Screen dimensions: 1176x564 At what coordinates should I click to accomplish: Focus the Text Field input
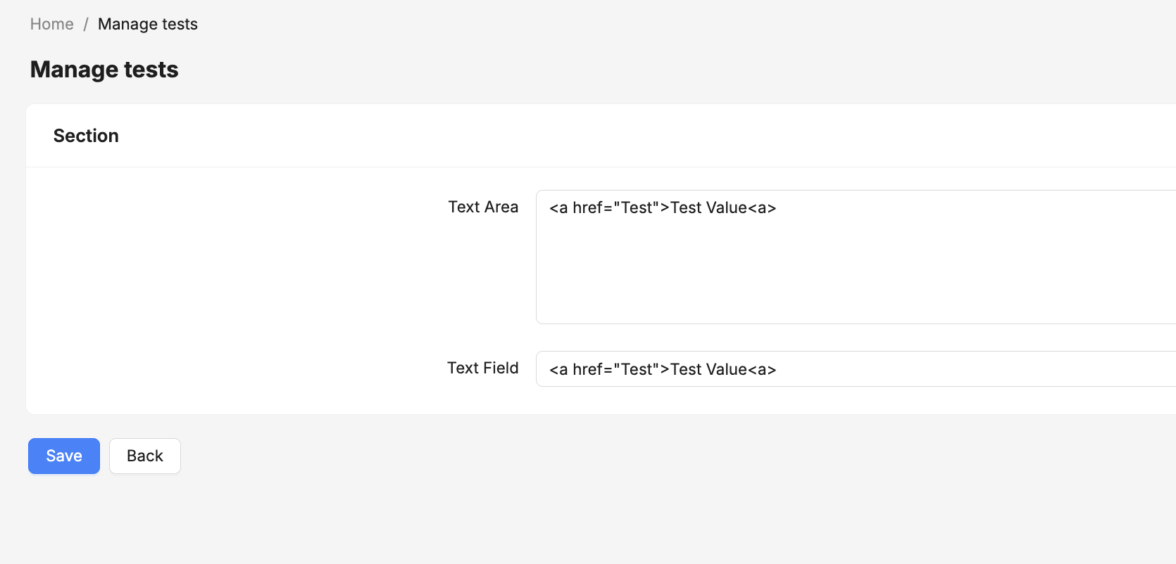pos(856,368)
